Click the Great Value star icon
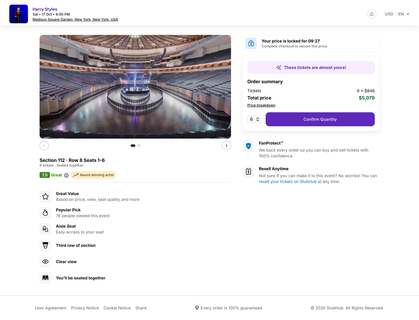419x320 pixels. pyautogui.click(x=45, y=197)
